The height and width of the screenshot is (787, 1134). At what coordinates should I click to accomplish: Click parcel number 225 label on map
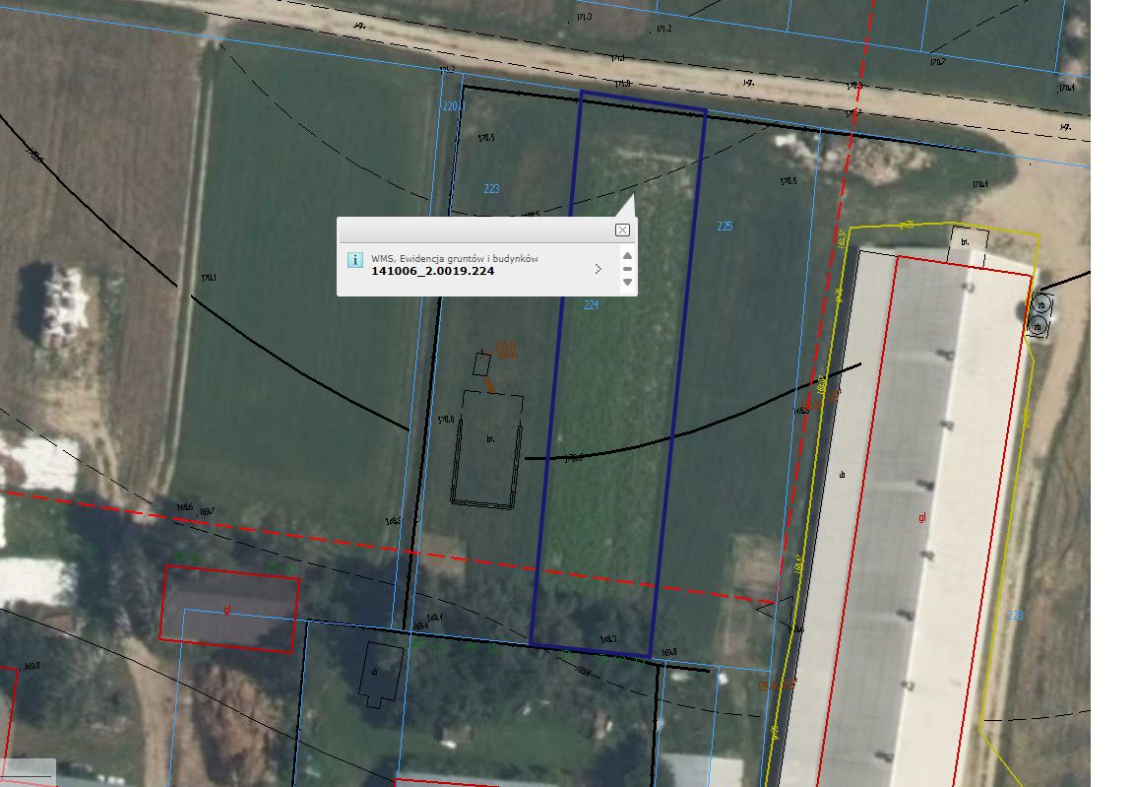pos(724,227)
